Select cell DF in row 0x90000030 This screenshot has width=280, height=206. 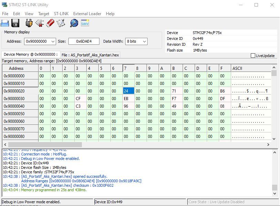point(225,99)
